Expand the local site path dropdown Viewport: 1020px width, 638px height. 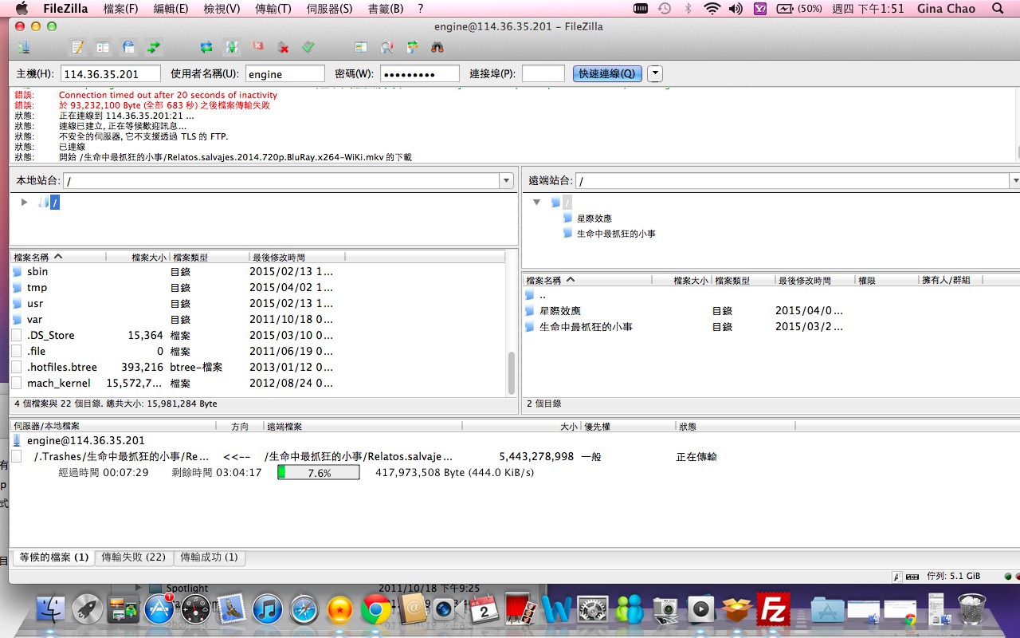point(506,181)
